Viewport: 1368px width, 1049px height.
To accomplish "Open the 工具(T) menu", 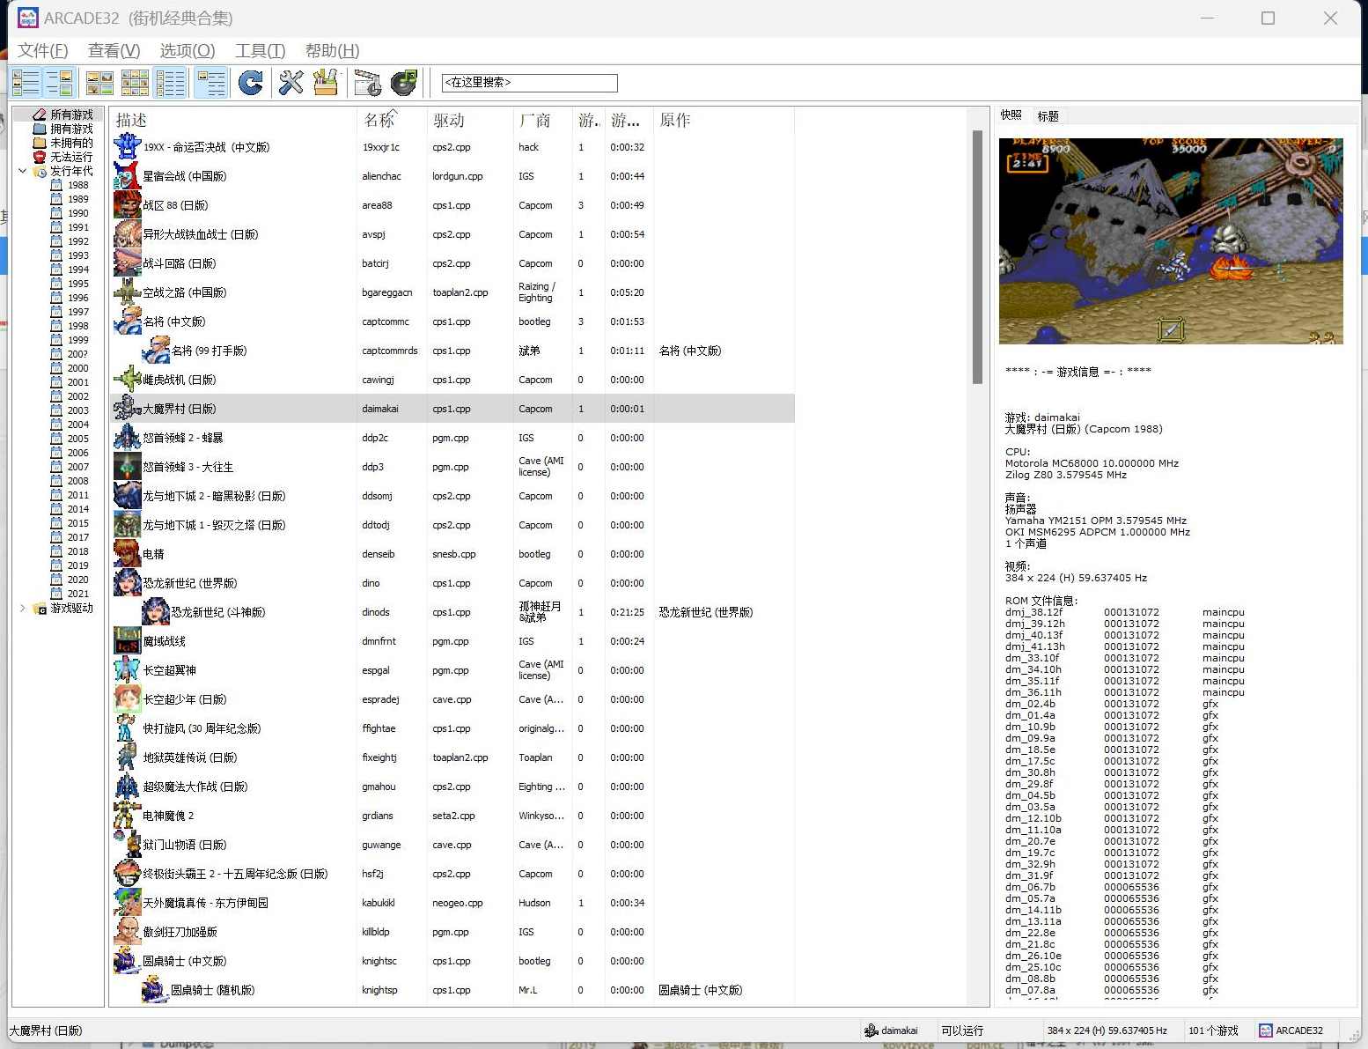I will click(x=260, y=50).
